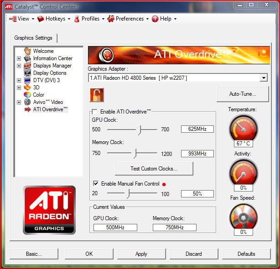280x269 pixels.
Task: Click the 750MHz current memory clock value
Action: pos(175,228)
